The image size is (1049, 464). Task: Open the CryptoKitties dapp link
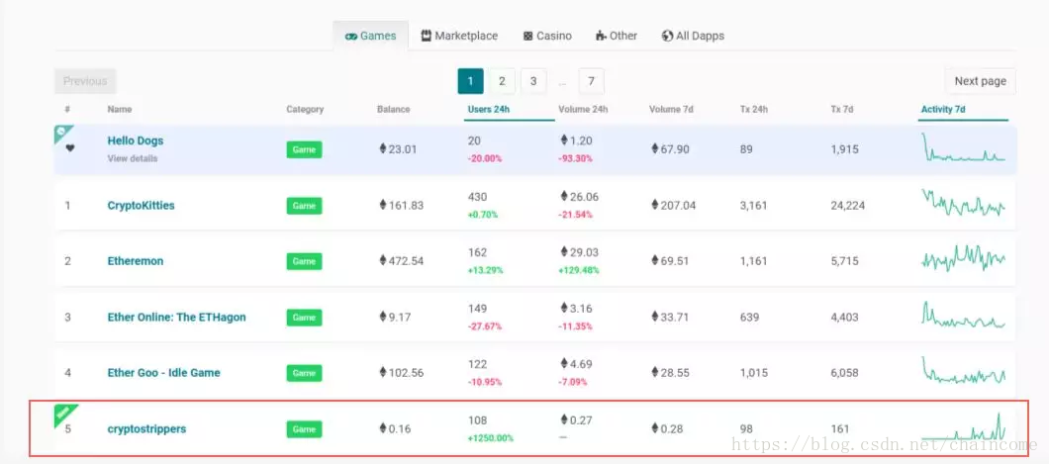tap(141, 205)
